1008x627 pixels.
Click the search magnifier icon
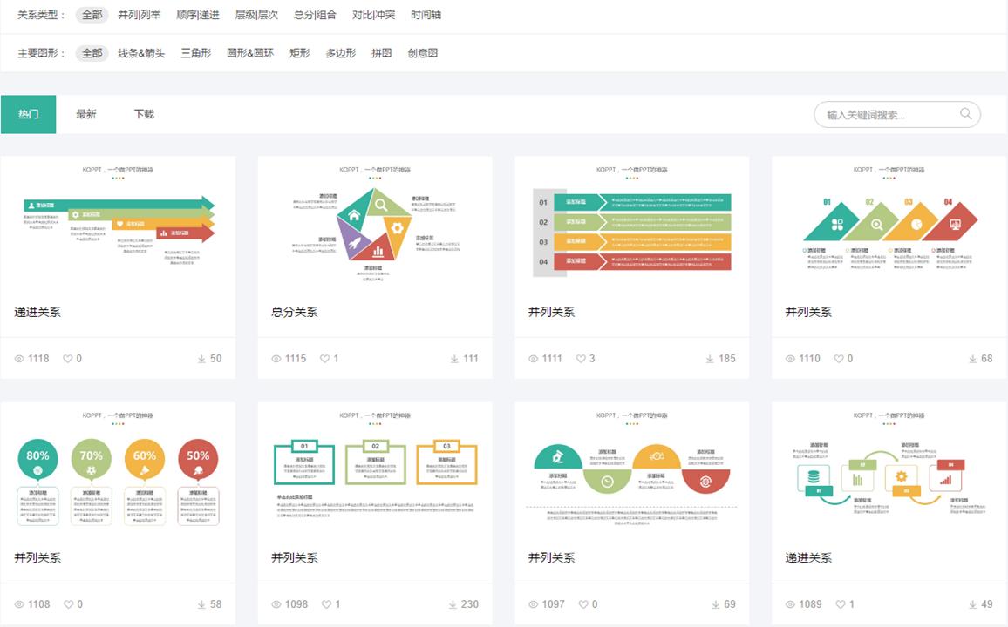pyautogui.click(x=965, y=113)
